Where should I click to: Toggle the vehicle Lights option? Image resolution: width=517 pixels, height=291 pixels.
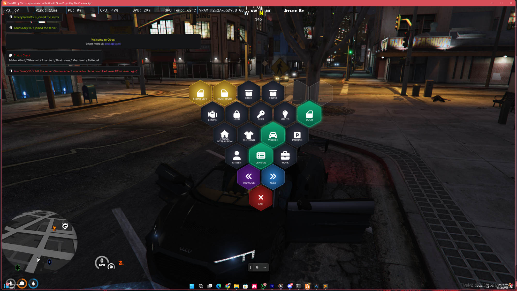tap(285, 114)
